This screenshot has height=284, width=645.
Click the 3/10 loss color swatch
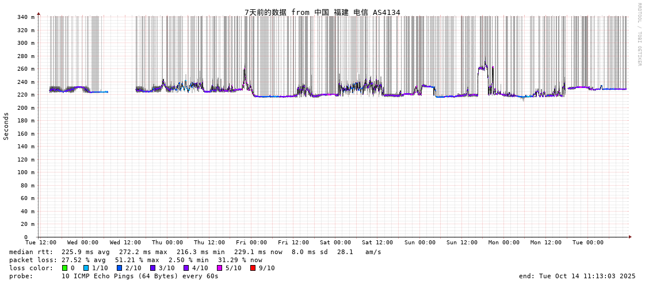(x=152, y=268)
